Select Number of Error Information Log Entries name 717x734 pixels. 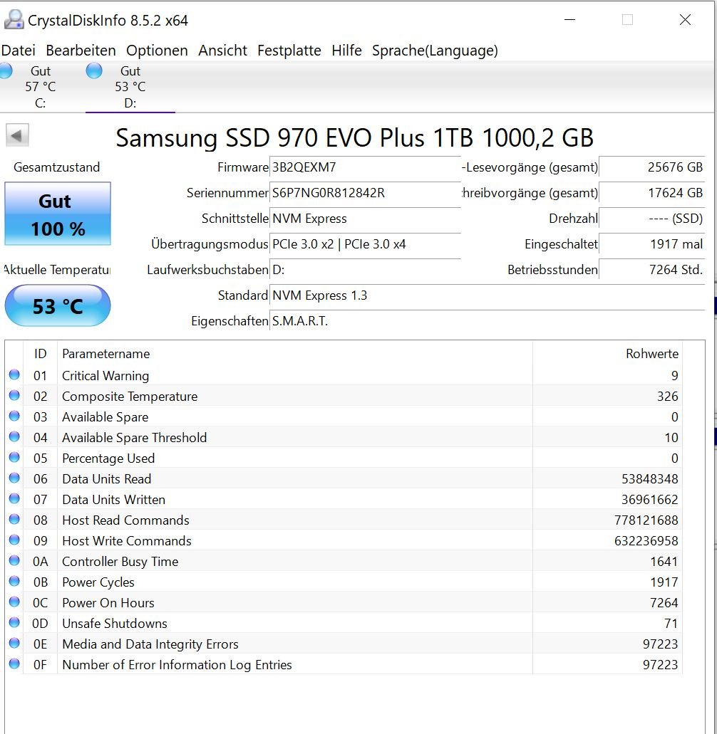coord(177,665)
